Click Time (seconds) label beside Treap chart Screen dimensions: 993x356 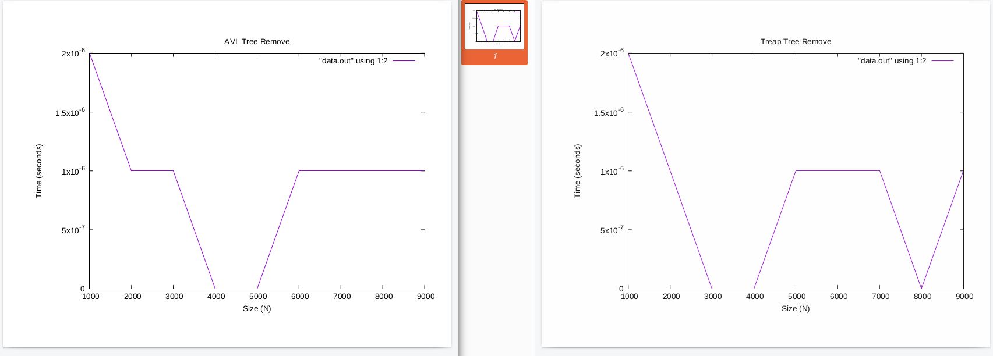tap(578, 171)
